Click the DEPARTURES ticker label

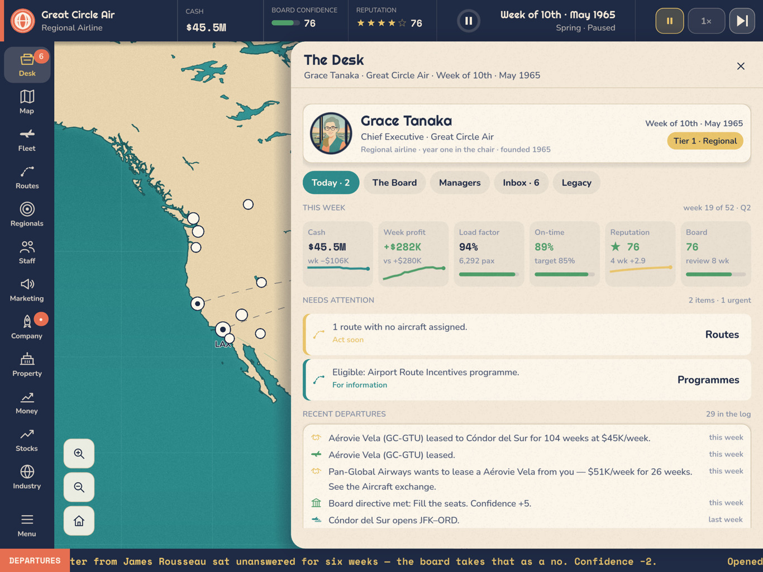point(35,560)
